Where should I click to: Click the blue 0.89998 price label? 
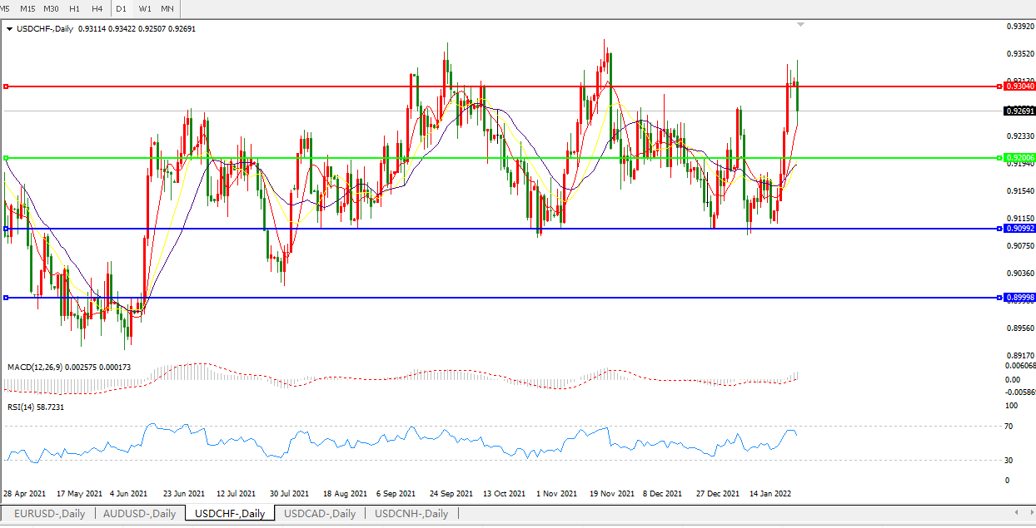[1019, 298]
